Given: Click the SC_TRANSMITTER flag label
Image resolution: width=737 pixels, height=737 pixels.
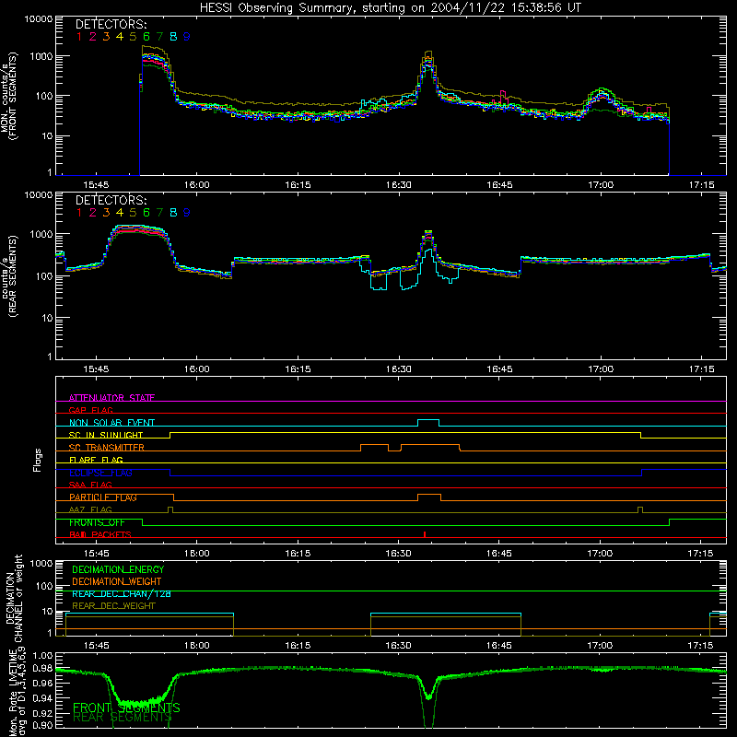Looking at the screenshot, I should 107,448.
